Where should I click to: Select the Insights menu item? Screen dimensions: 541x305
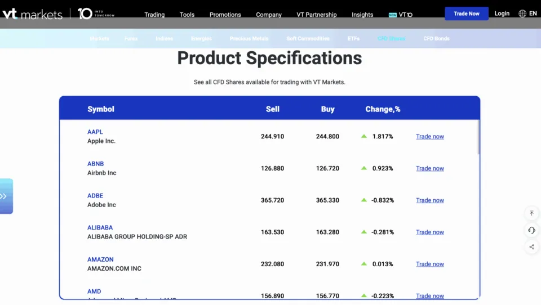click(x=362, y=15)
